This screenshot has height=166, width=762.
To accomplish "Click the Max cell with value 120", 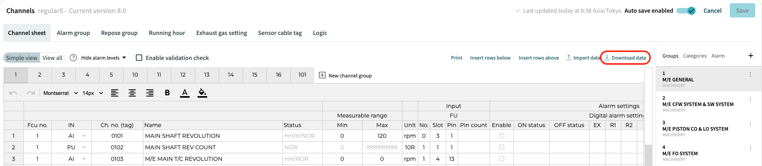I will [x=382, y=136].
